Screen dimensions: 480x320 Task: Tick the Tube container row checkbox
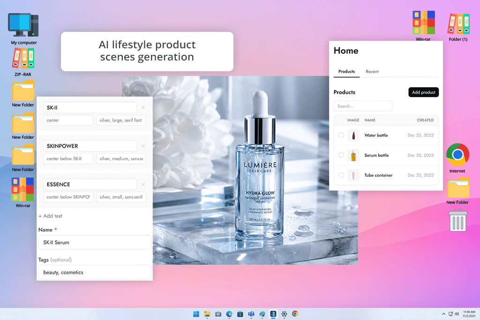(x=341, y=175)
